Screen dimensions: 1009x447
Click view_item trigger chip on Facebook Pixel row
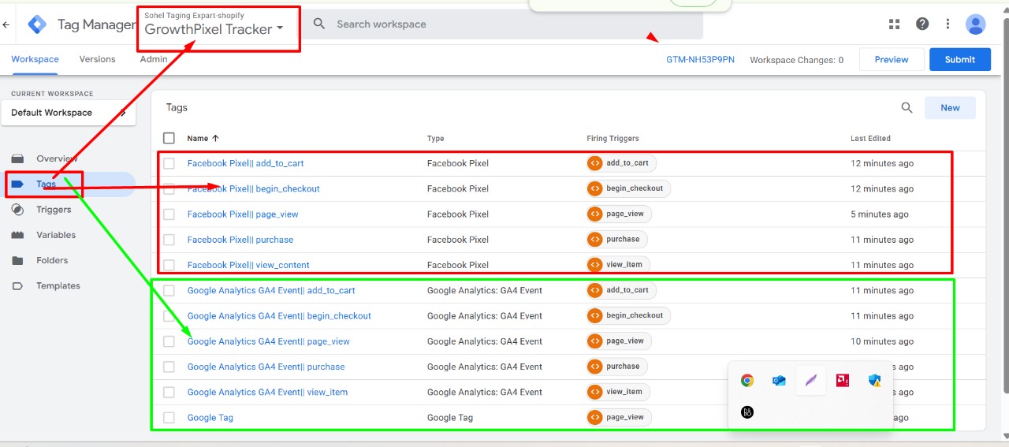(x=619, y=264)
